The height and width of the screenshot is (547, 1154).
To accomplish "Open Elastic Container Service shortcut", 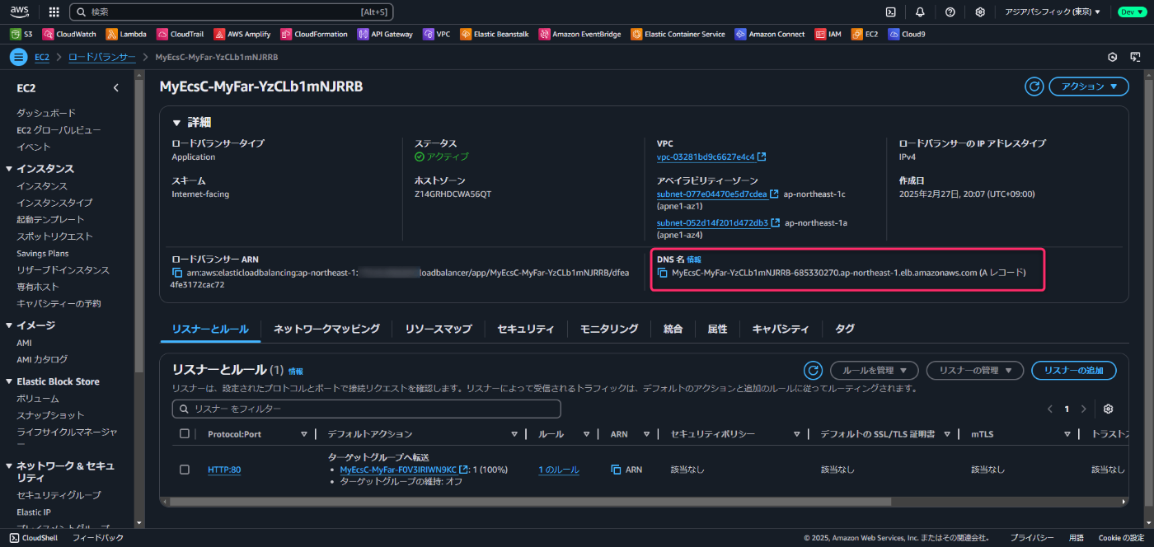I will coord(678,35).
